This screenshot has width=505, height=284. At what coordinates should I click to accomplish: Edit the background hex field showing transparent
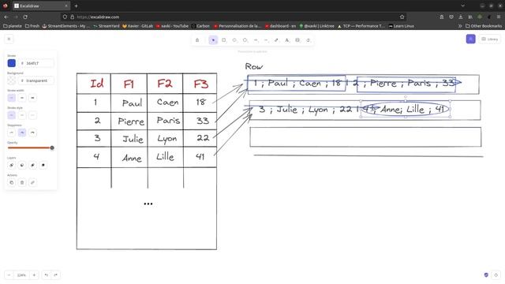point(36,80)
